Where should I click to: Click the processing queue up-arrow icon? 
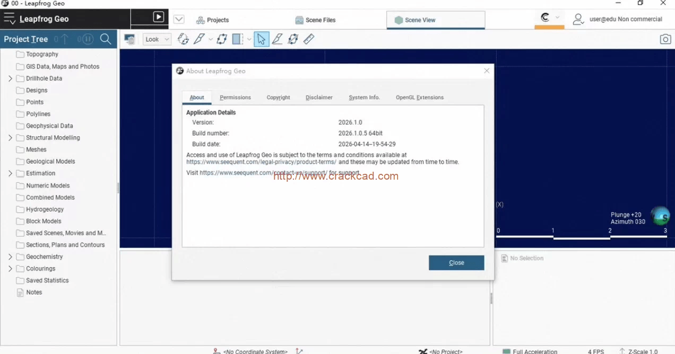point(64,39)
